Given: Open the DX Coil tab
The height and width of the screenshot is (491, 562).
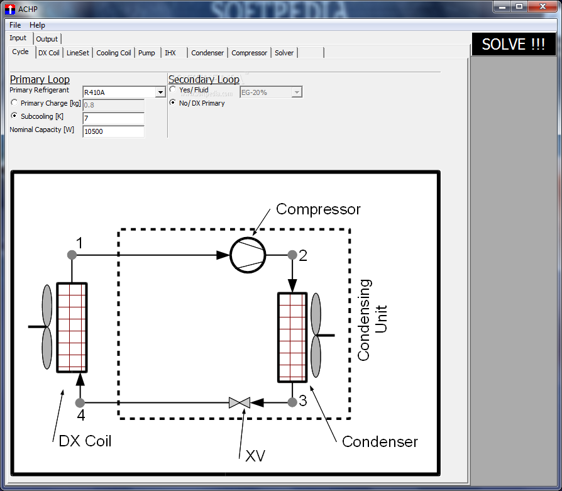Looking at the screenshot, I should (x=49, y=53).
